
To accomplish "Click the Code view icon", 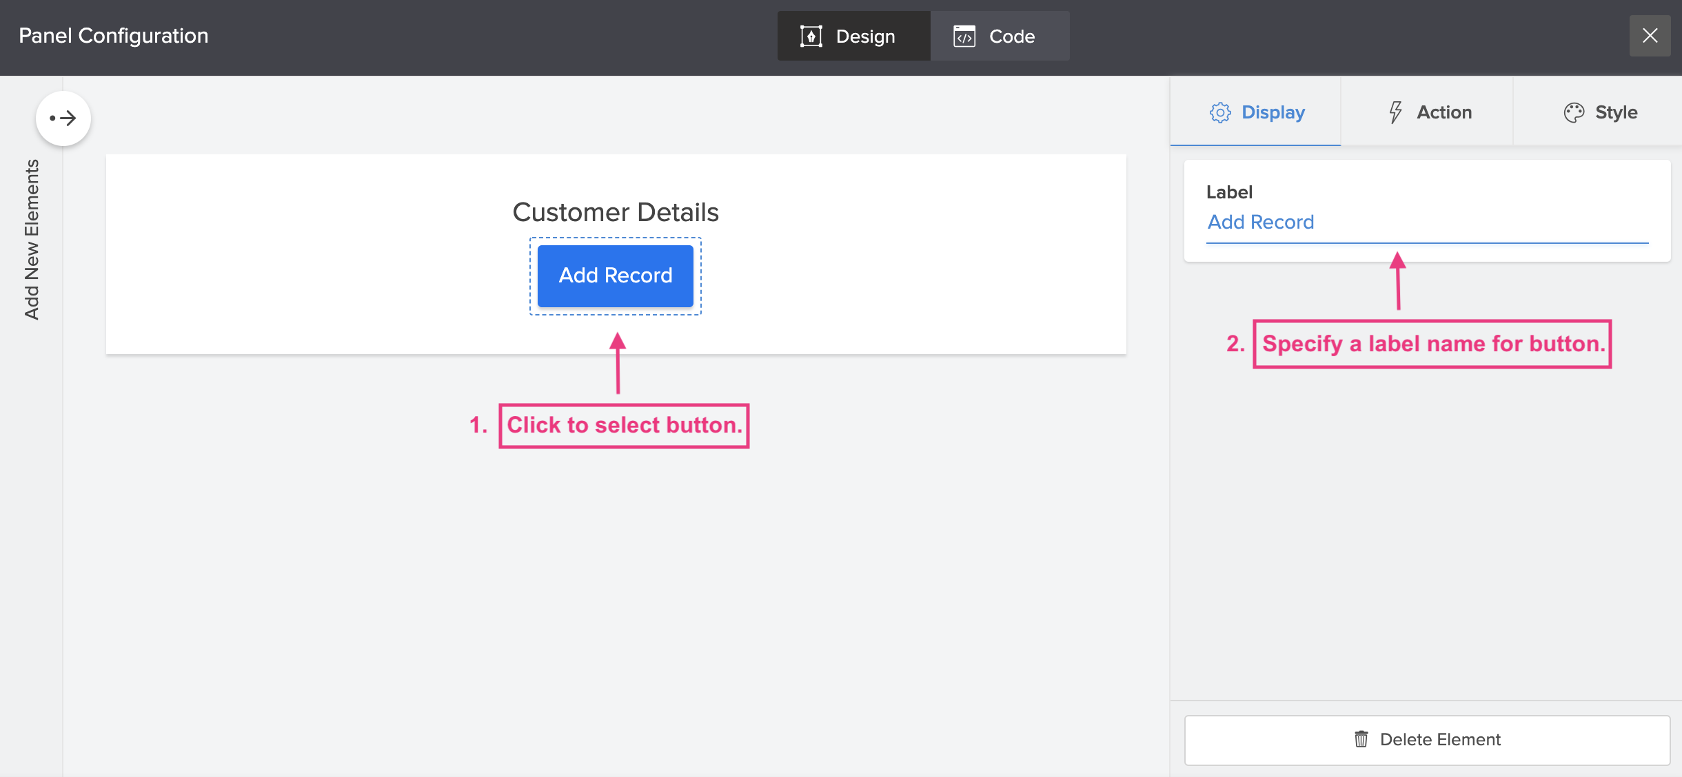I will (x=964, y=37).
